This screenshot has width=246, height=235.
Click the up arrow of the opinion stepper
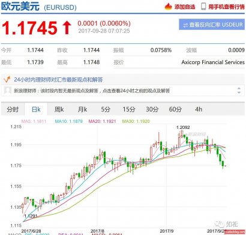click(239, 89)
